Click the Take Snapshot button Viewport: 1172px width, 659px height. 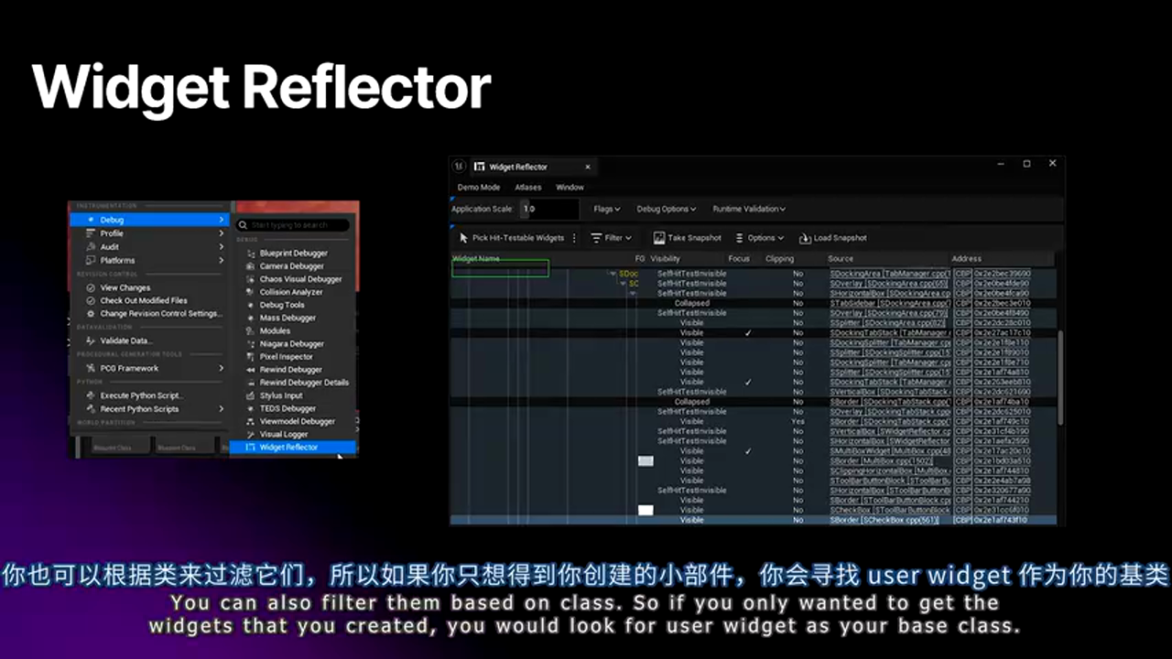(x=687, y=238)
